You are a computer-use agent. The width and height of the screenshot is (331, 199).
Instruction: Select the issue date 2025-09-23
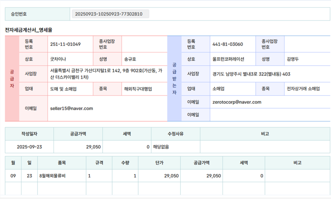click(29, 147)
